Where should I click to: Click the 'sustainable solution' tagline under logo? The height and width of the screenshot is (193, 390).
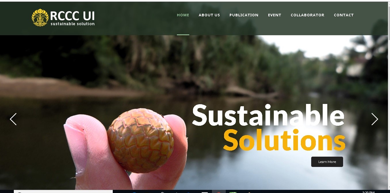click(72, 24)
